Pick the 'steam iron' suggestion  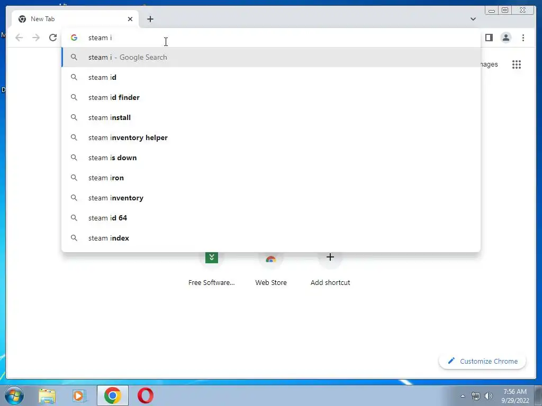[x=271, y=178]
